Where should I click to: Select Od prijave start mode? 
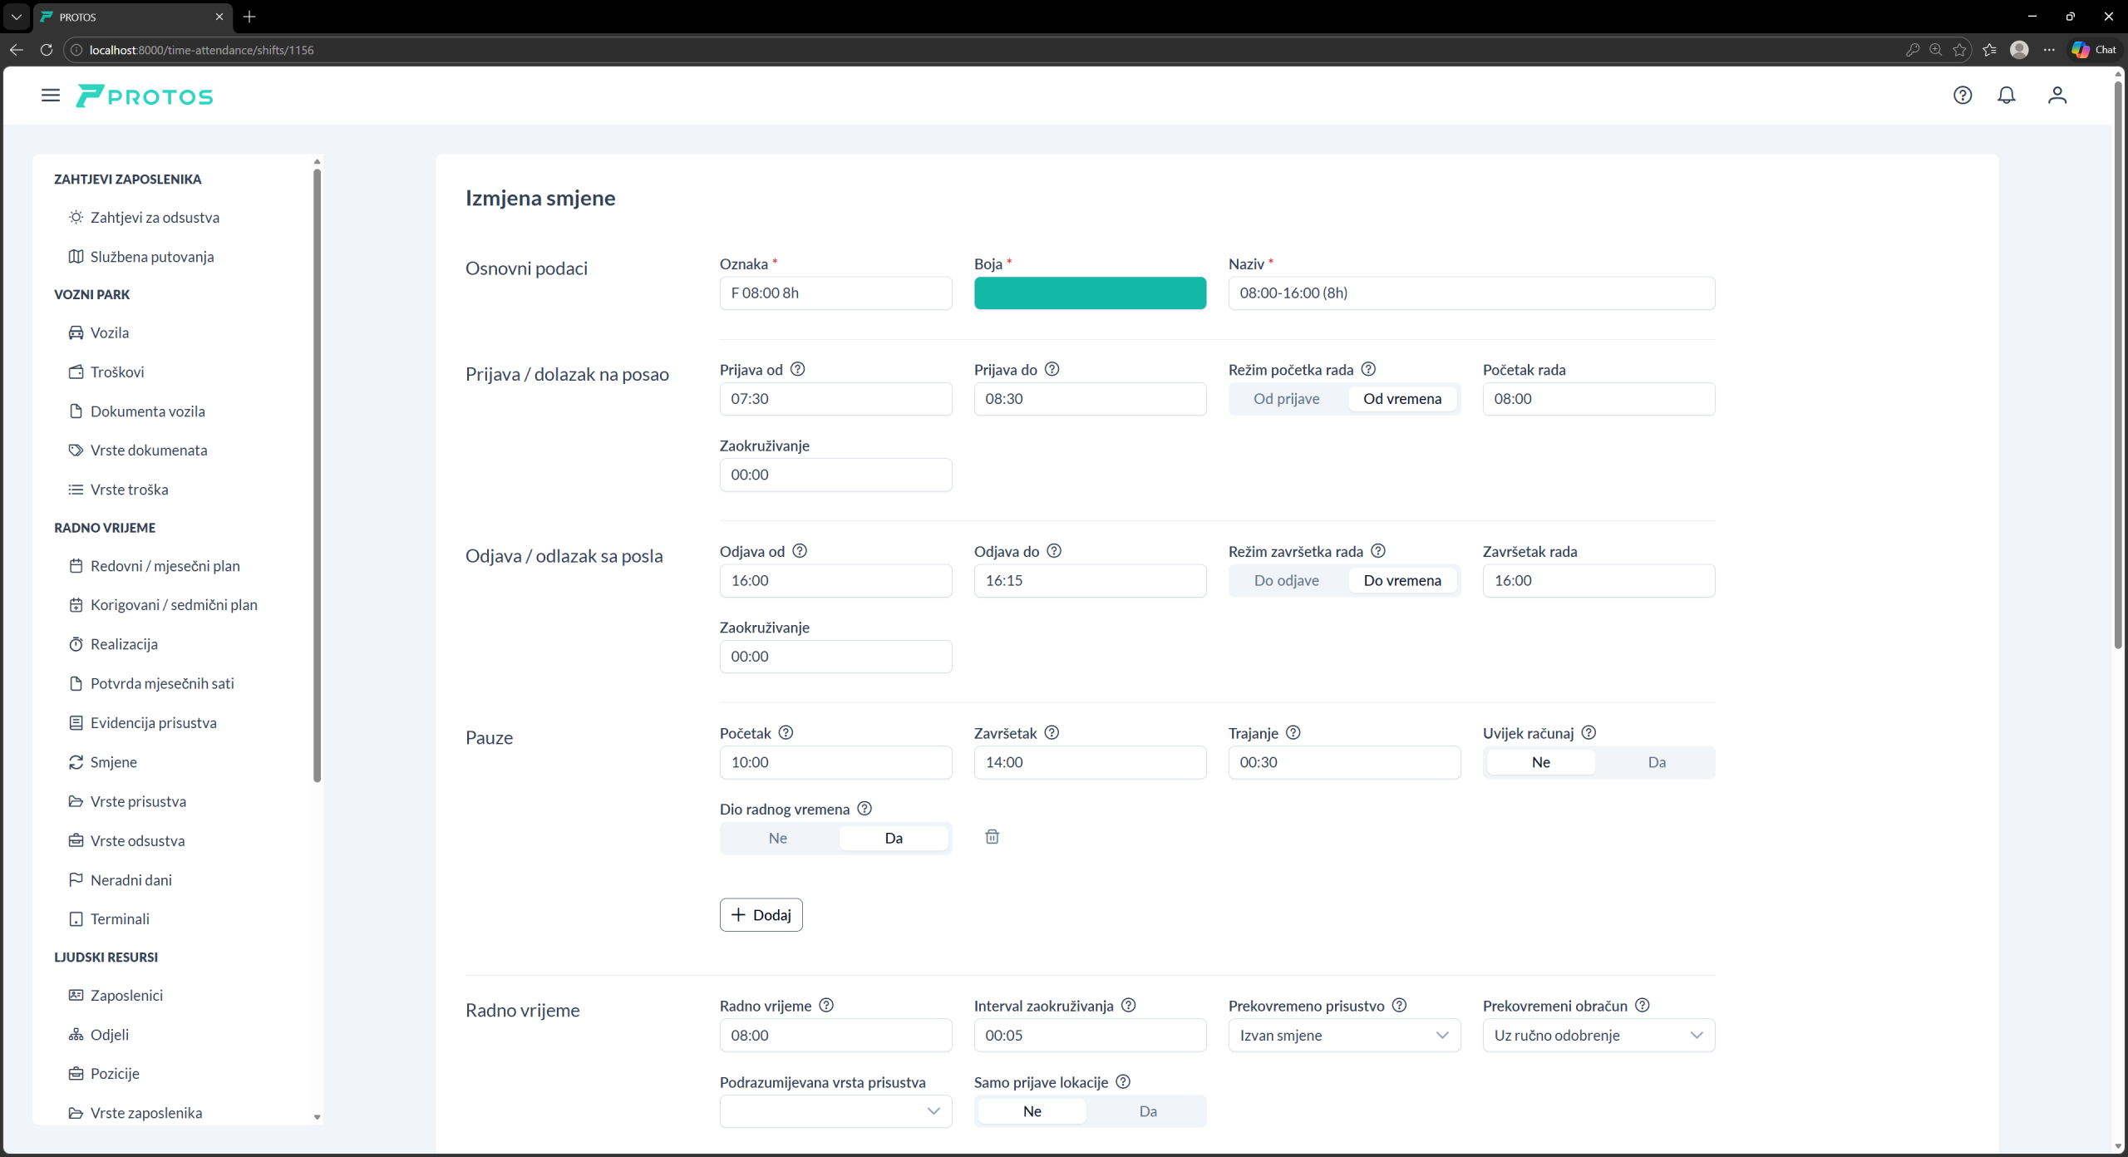click(1286, 399)
